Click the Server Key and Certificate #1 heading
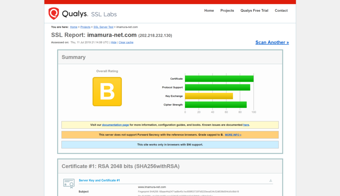Screen dimensions: 340x196 (x=99, y=180)
